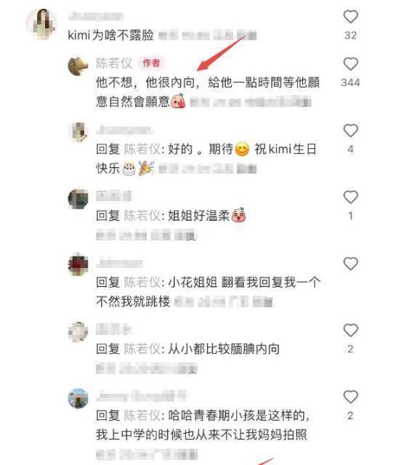Like the '姐姐好温柔' reply
This screenshot has height=465, width=393.
(350, 197)
